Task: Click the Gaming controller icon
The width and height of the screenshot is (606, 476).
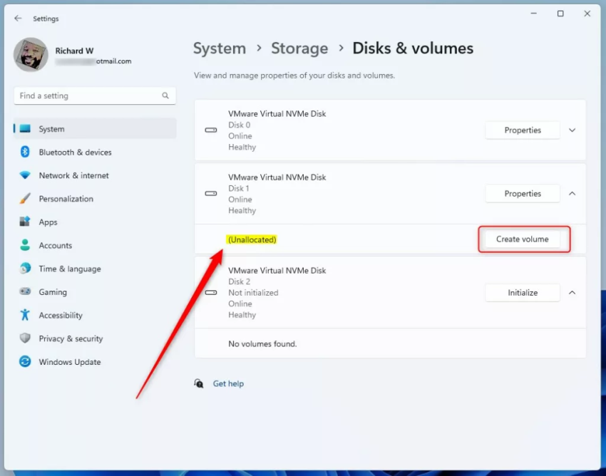Action: click(25, 292)
